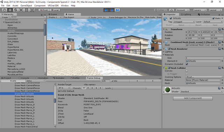Viewport: 224px width, 132px height.
Task: Toggle the Static checkbox
Action: [213, 18]
